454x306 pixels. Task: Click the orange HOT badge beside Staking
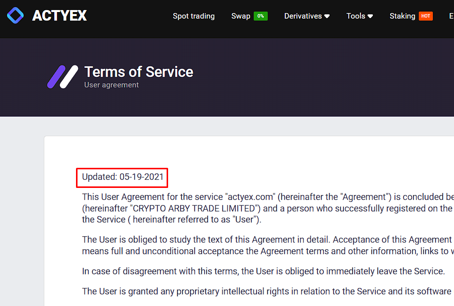426,16
